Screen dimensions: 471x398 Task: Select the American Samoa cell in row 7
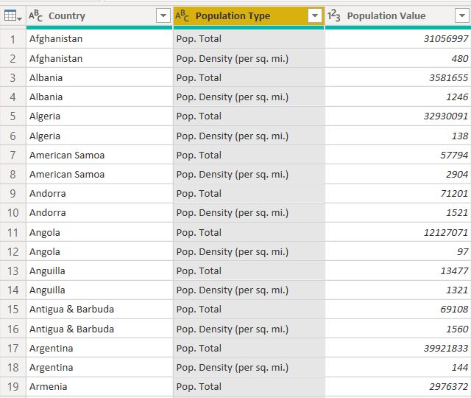[x=99, y=156]
